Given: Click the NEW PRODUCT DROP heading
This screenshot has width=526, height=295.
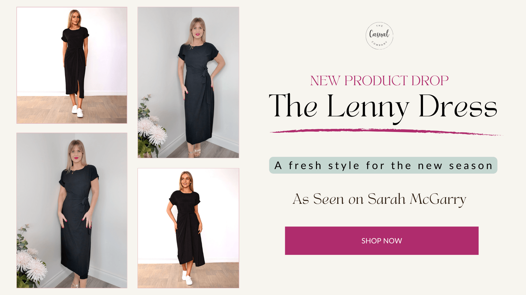Looking at the screenshot, I should pos(379,81).
